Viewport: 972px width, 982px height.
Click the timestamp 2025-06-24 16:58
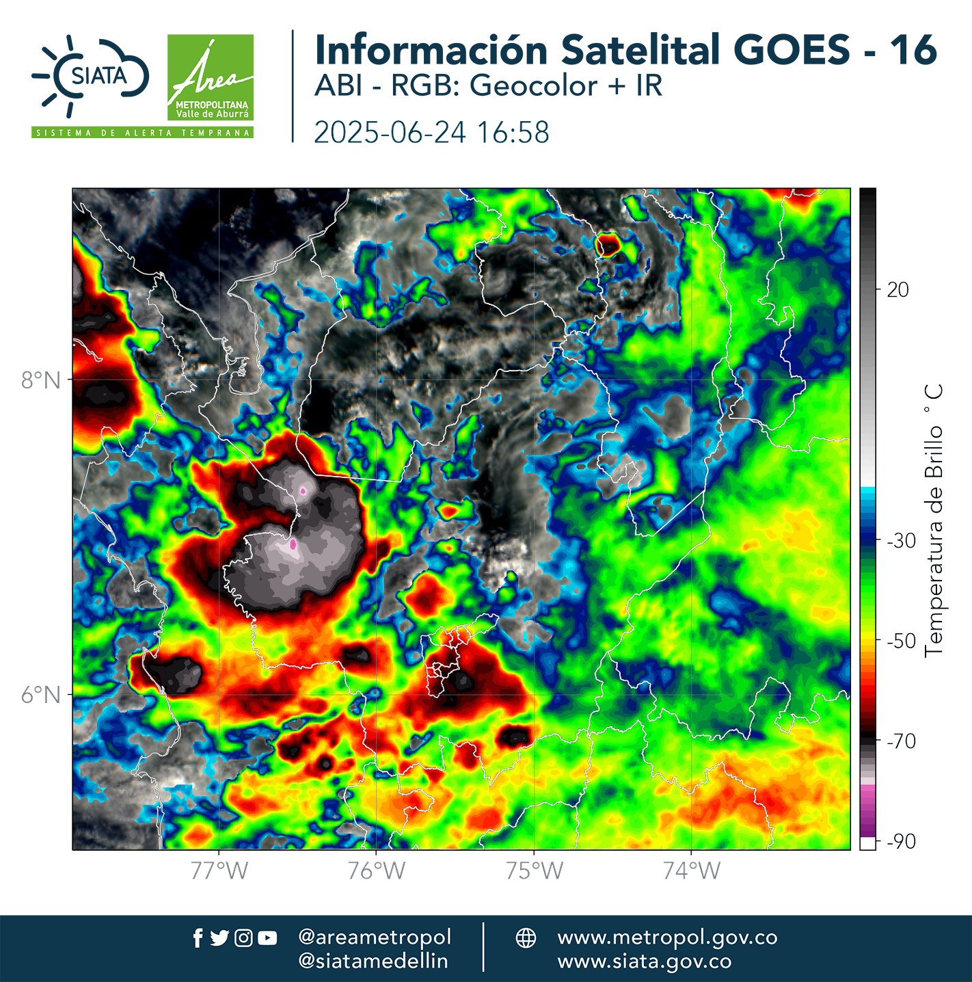431,133
